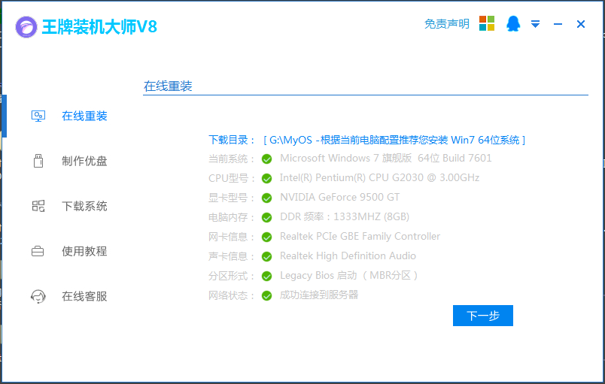
Task: Click the 网卡信息 label
Action: (x=232, y=237)
